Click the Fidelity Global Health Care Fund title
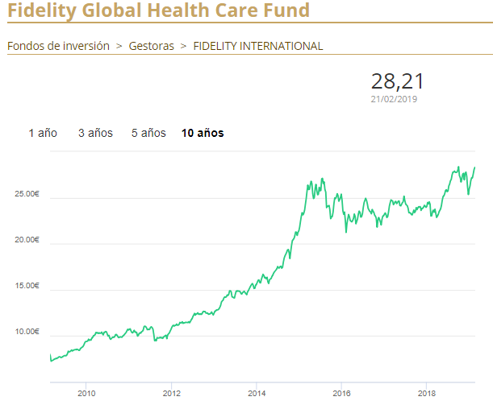The image size is (493, 405). tap(158, 11)
